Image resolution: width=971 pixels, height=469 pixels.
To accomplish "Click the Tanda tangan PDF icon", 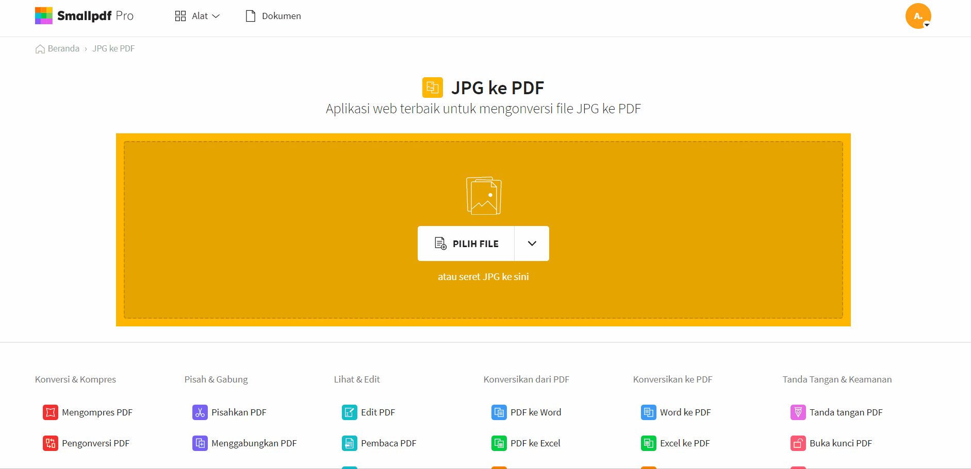I will pos(798,412).
